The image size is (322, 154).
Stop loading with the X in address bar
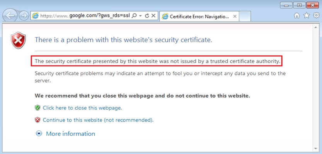153,16
